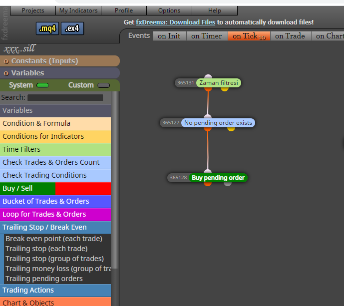The height and width of the screenshot is (306, 344).
Task: Select the No pending order exists block
Action: (218, 123)
